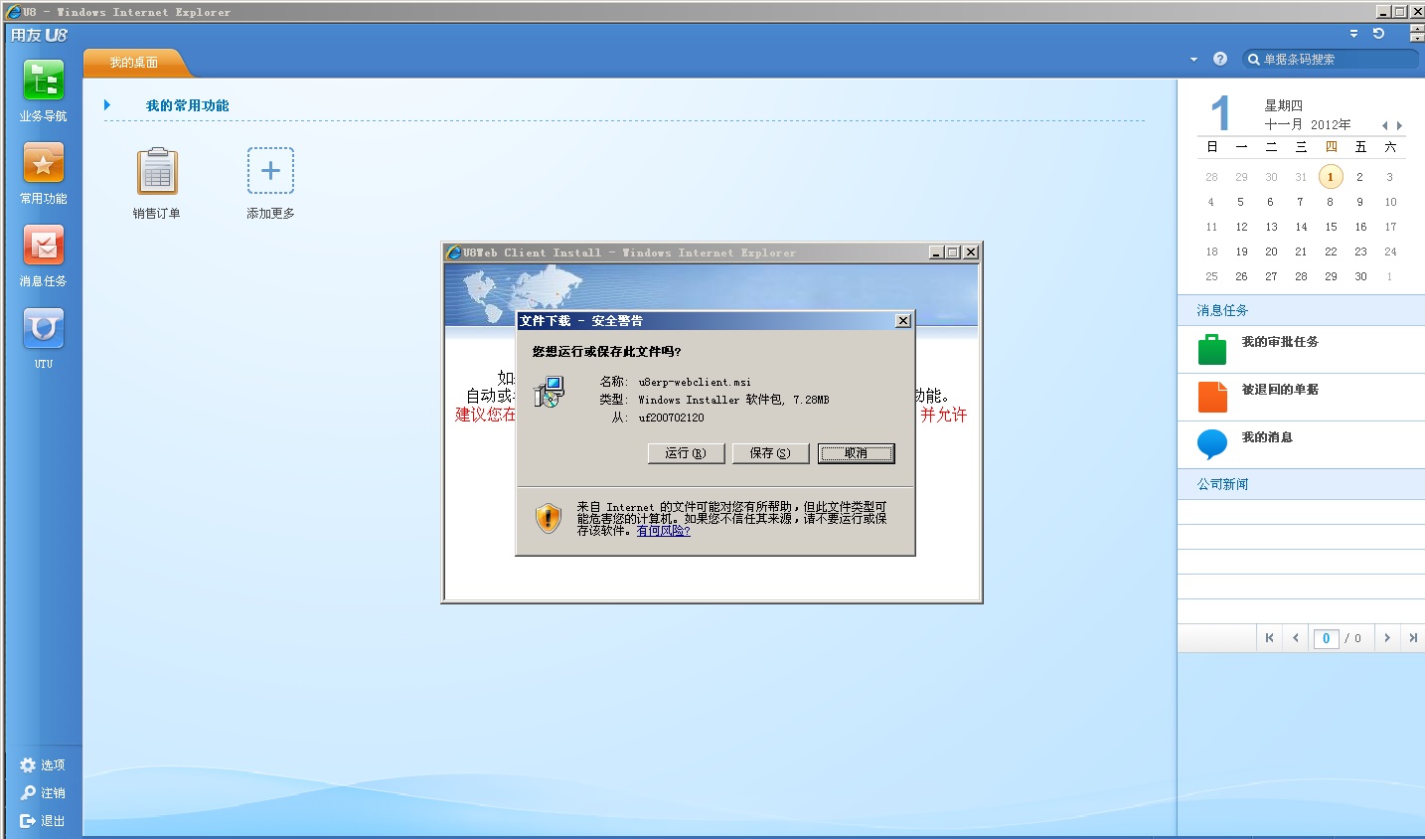This screenshot has width=1425, height=839.
Task: Click the scroll up arrow at top right
Action: [1417, 28]
